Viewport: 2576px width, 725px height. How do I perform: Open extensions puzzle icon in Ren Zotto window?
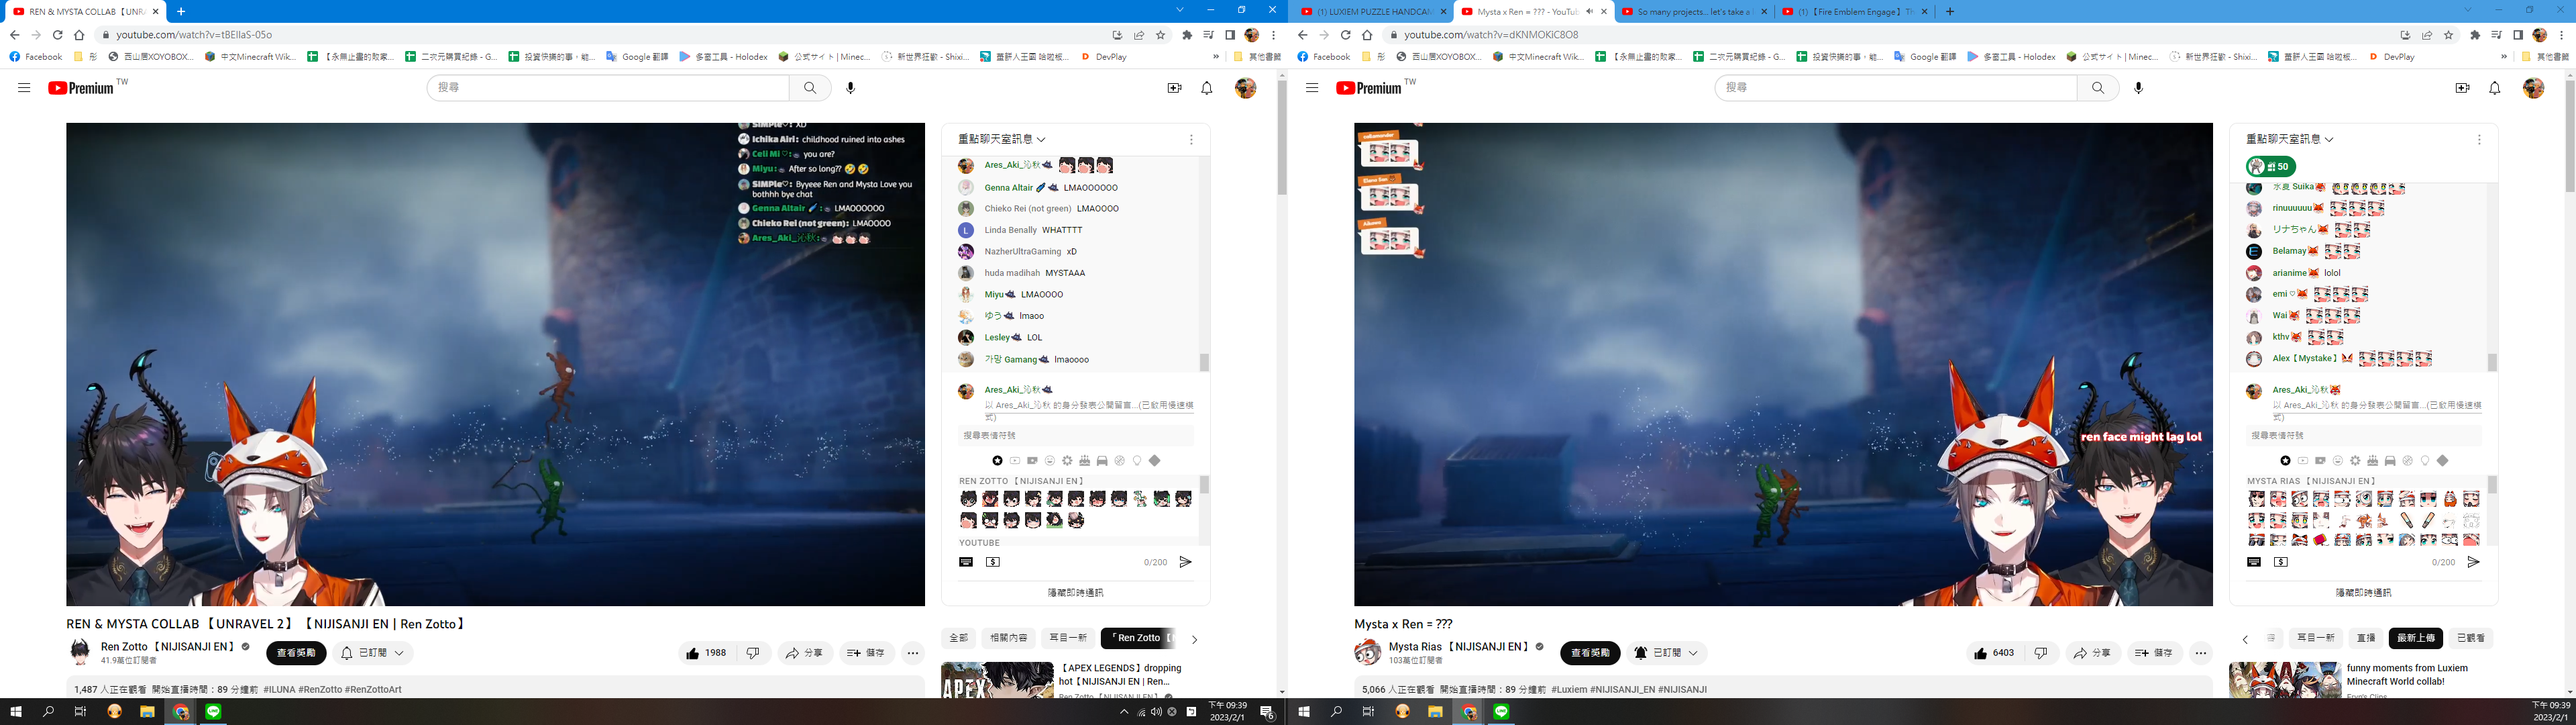tap(1187, 35)
